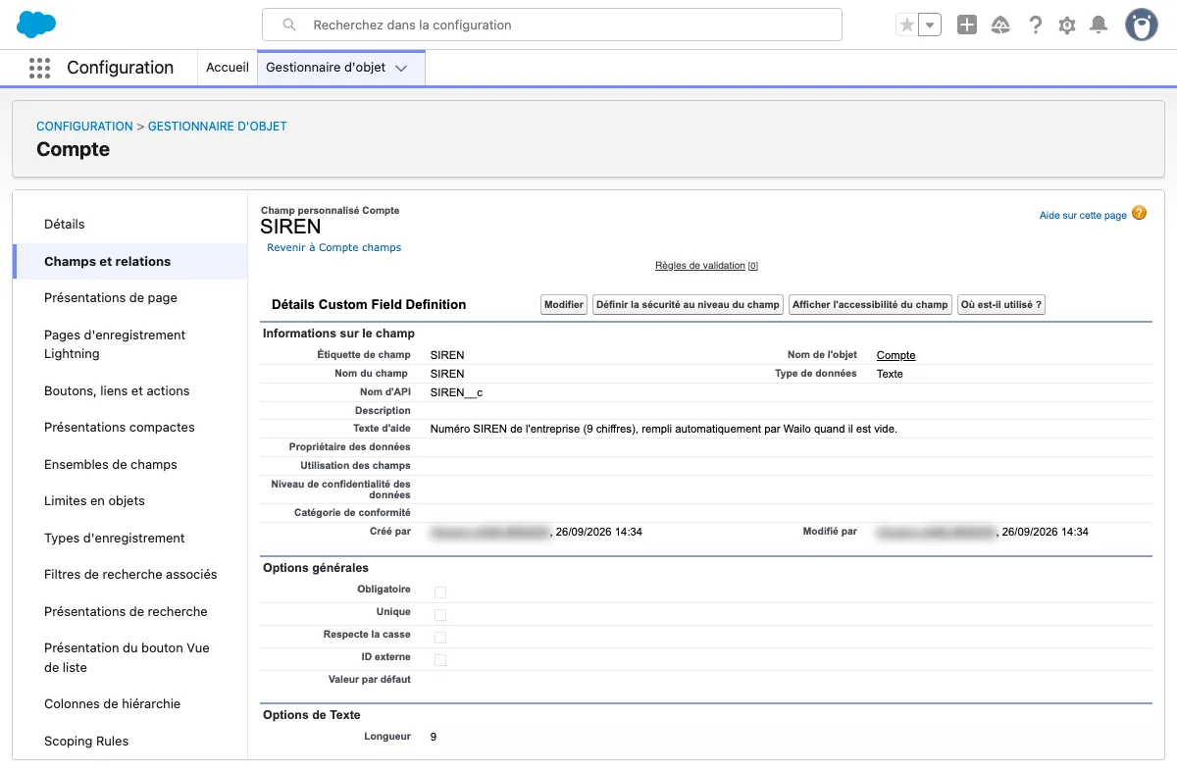Viewport: 1177px width, 772px height.
Task: Click the Longueur value 9
Action: (434, 737)
